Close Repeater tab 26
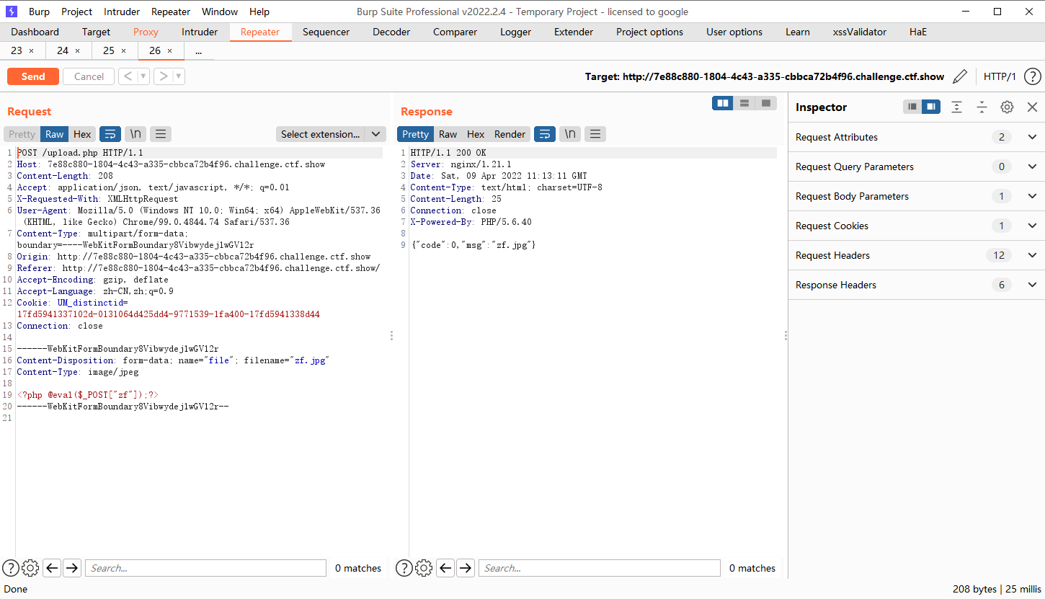 pos(169,51)
